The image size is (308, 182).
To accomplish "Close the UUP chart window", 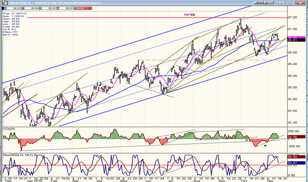I will [x=300, y=3].
